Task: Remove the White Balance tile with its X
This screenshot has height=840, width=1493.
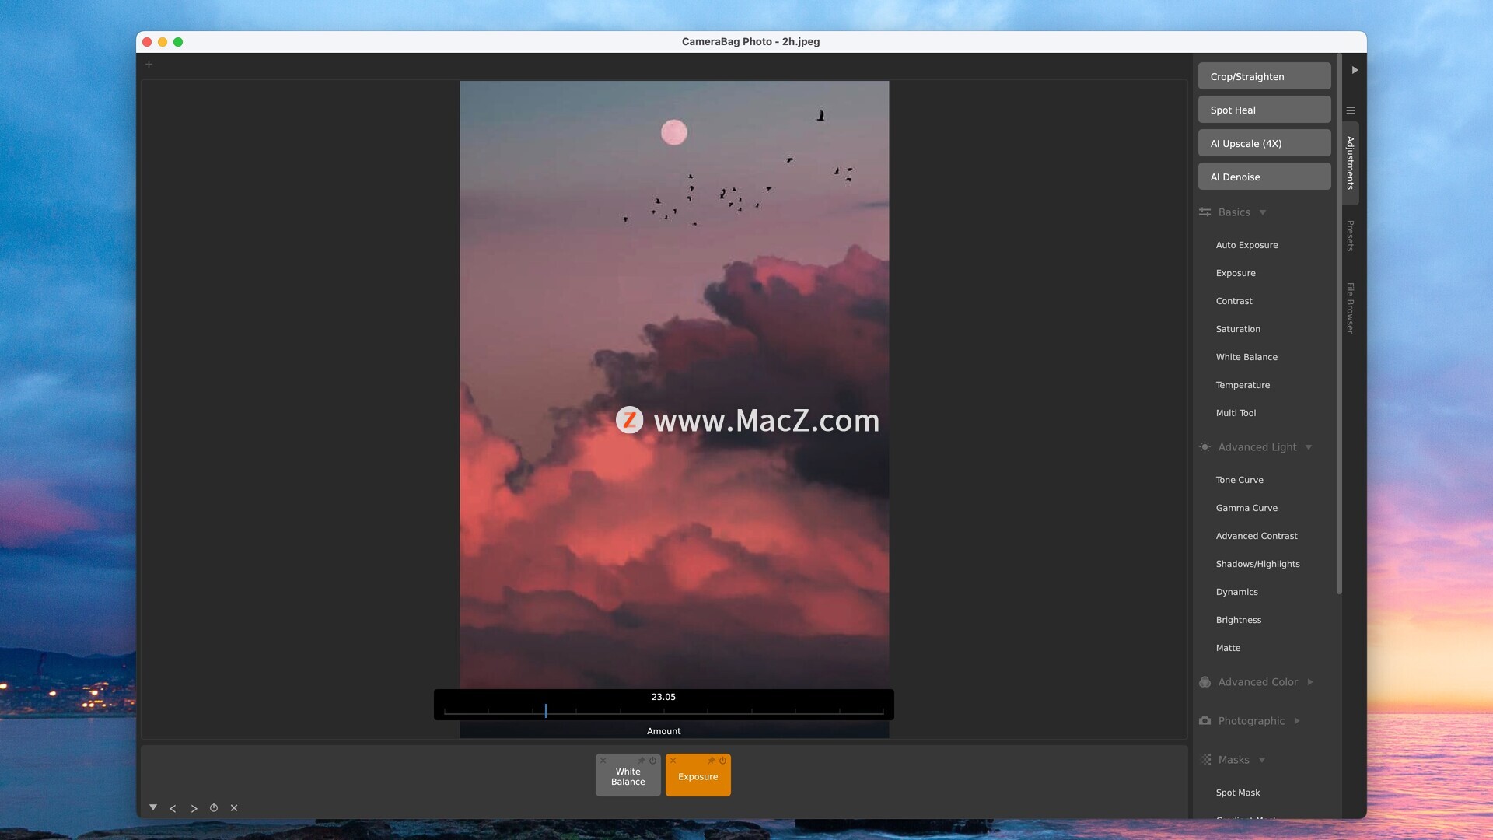Action: pos(603,761)
